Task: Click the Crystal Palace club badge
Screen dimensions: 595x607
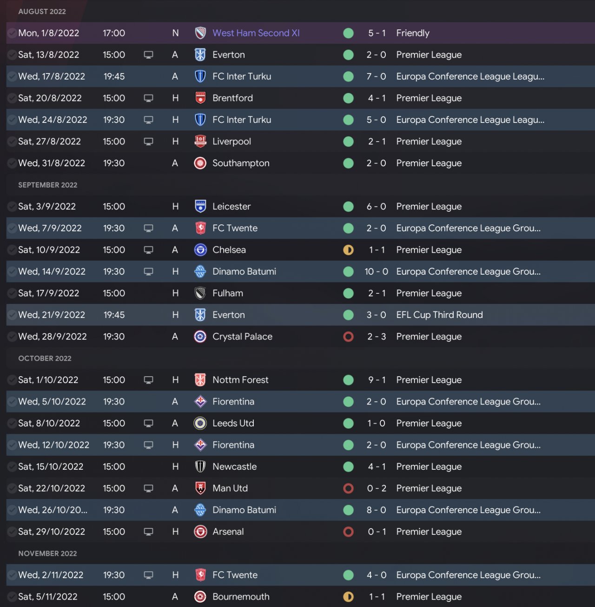Action: click(200, 337)
